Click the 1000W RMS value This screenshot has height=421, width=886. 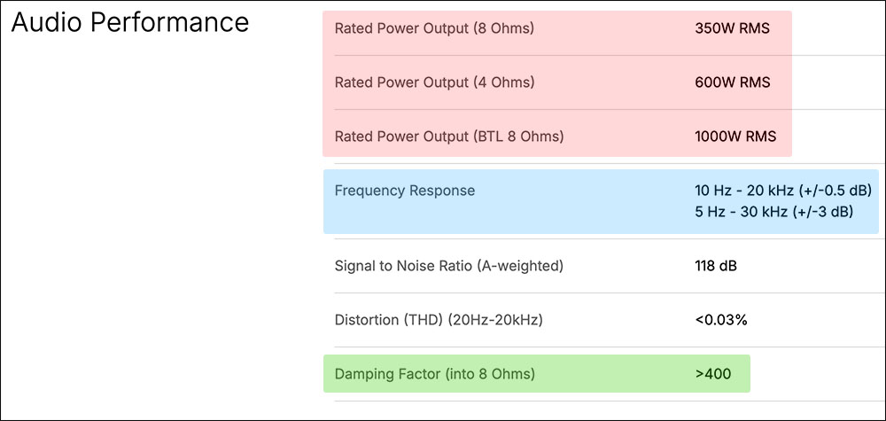(x=735, y=136)
